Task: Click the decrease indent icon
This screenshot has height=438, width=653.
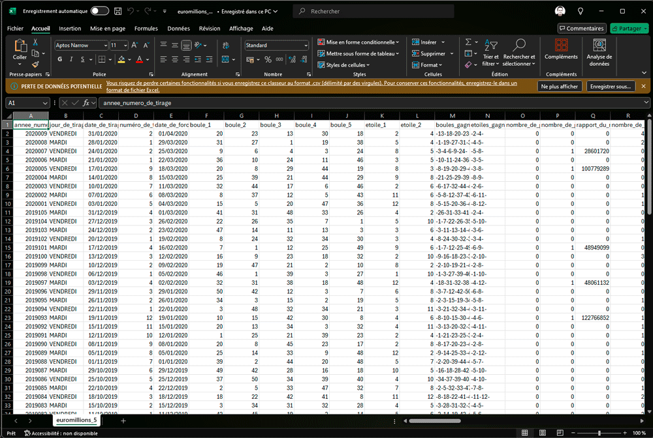Action: click(x=197, y=59)
